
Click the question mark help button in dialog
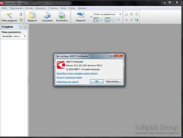click(x=111, y=55)
